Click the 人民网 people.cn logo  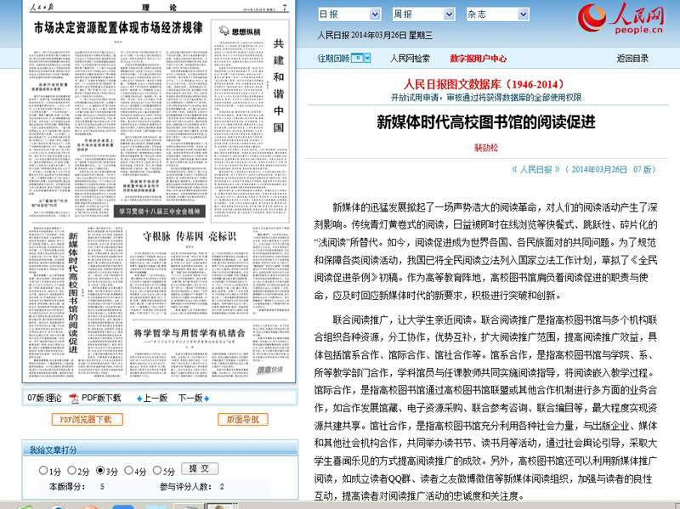click(621, 18)
